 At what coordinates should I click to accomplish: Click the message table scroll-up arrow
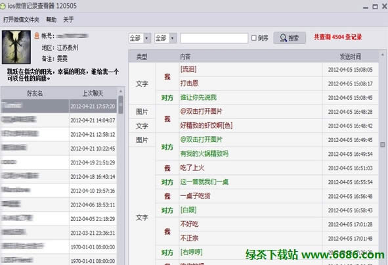tap(383, 55)
